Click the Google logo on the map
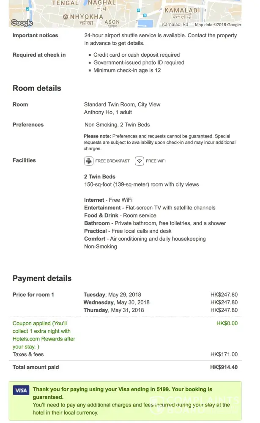The height and width of the screenshot is (423, 260). 22,23
